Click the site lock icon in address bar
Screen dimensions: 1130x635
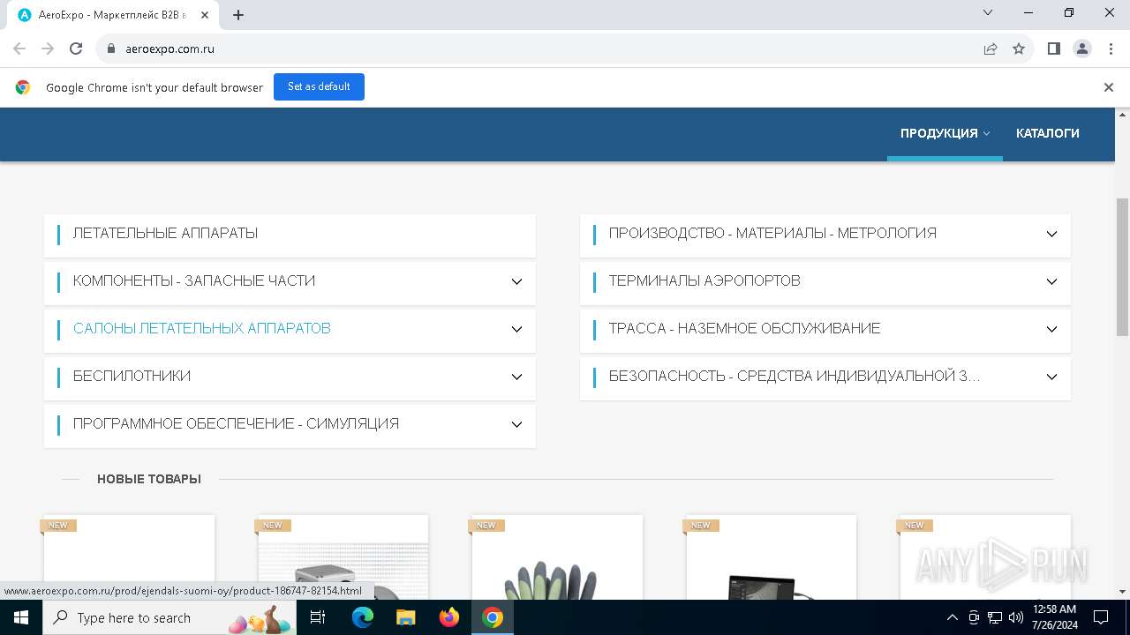click(111, 49)
